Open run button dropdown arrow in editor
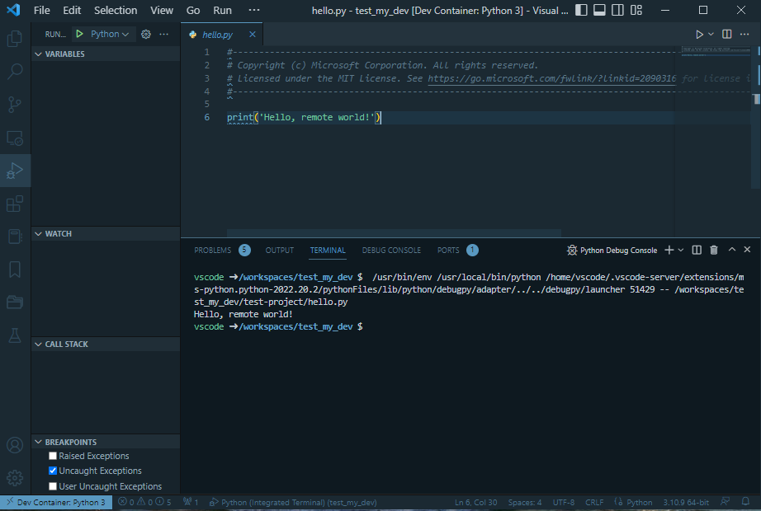 (x=711, y=34)
